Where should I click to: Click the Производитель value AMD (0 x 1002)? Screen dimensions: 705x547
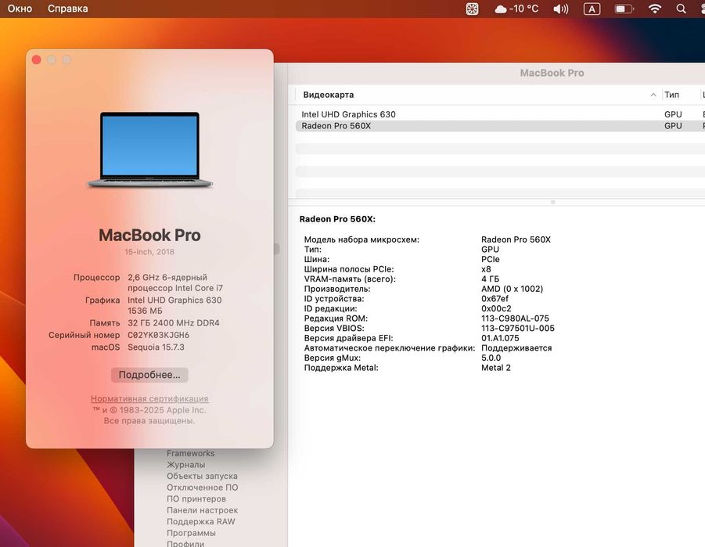coord(512,289)
